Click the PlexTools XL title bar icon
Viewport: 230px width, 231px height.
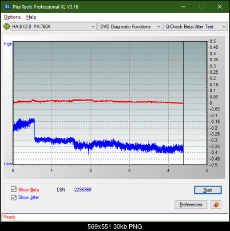[7, 7]
